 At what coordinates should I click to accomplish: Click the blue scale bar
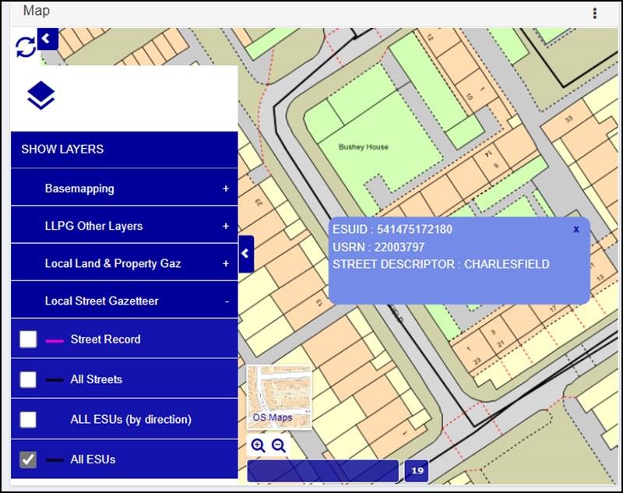point(322,470)
